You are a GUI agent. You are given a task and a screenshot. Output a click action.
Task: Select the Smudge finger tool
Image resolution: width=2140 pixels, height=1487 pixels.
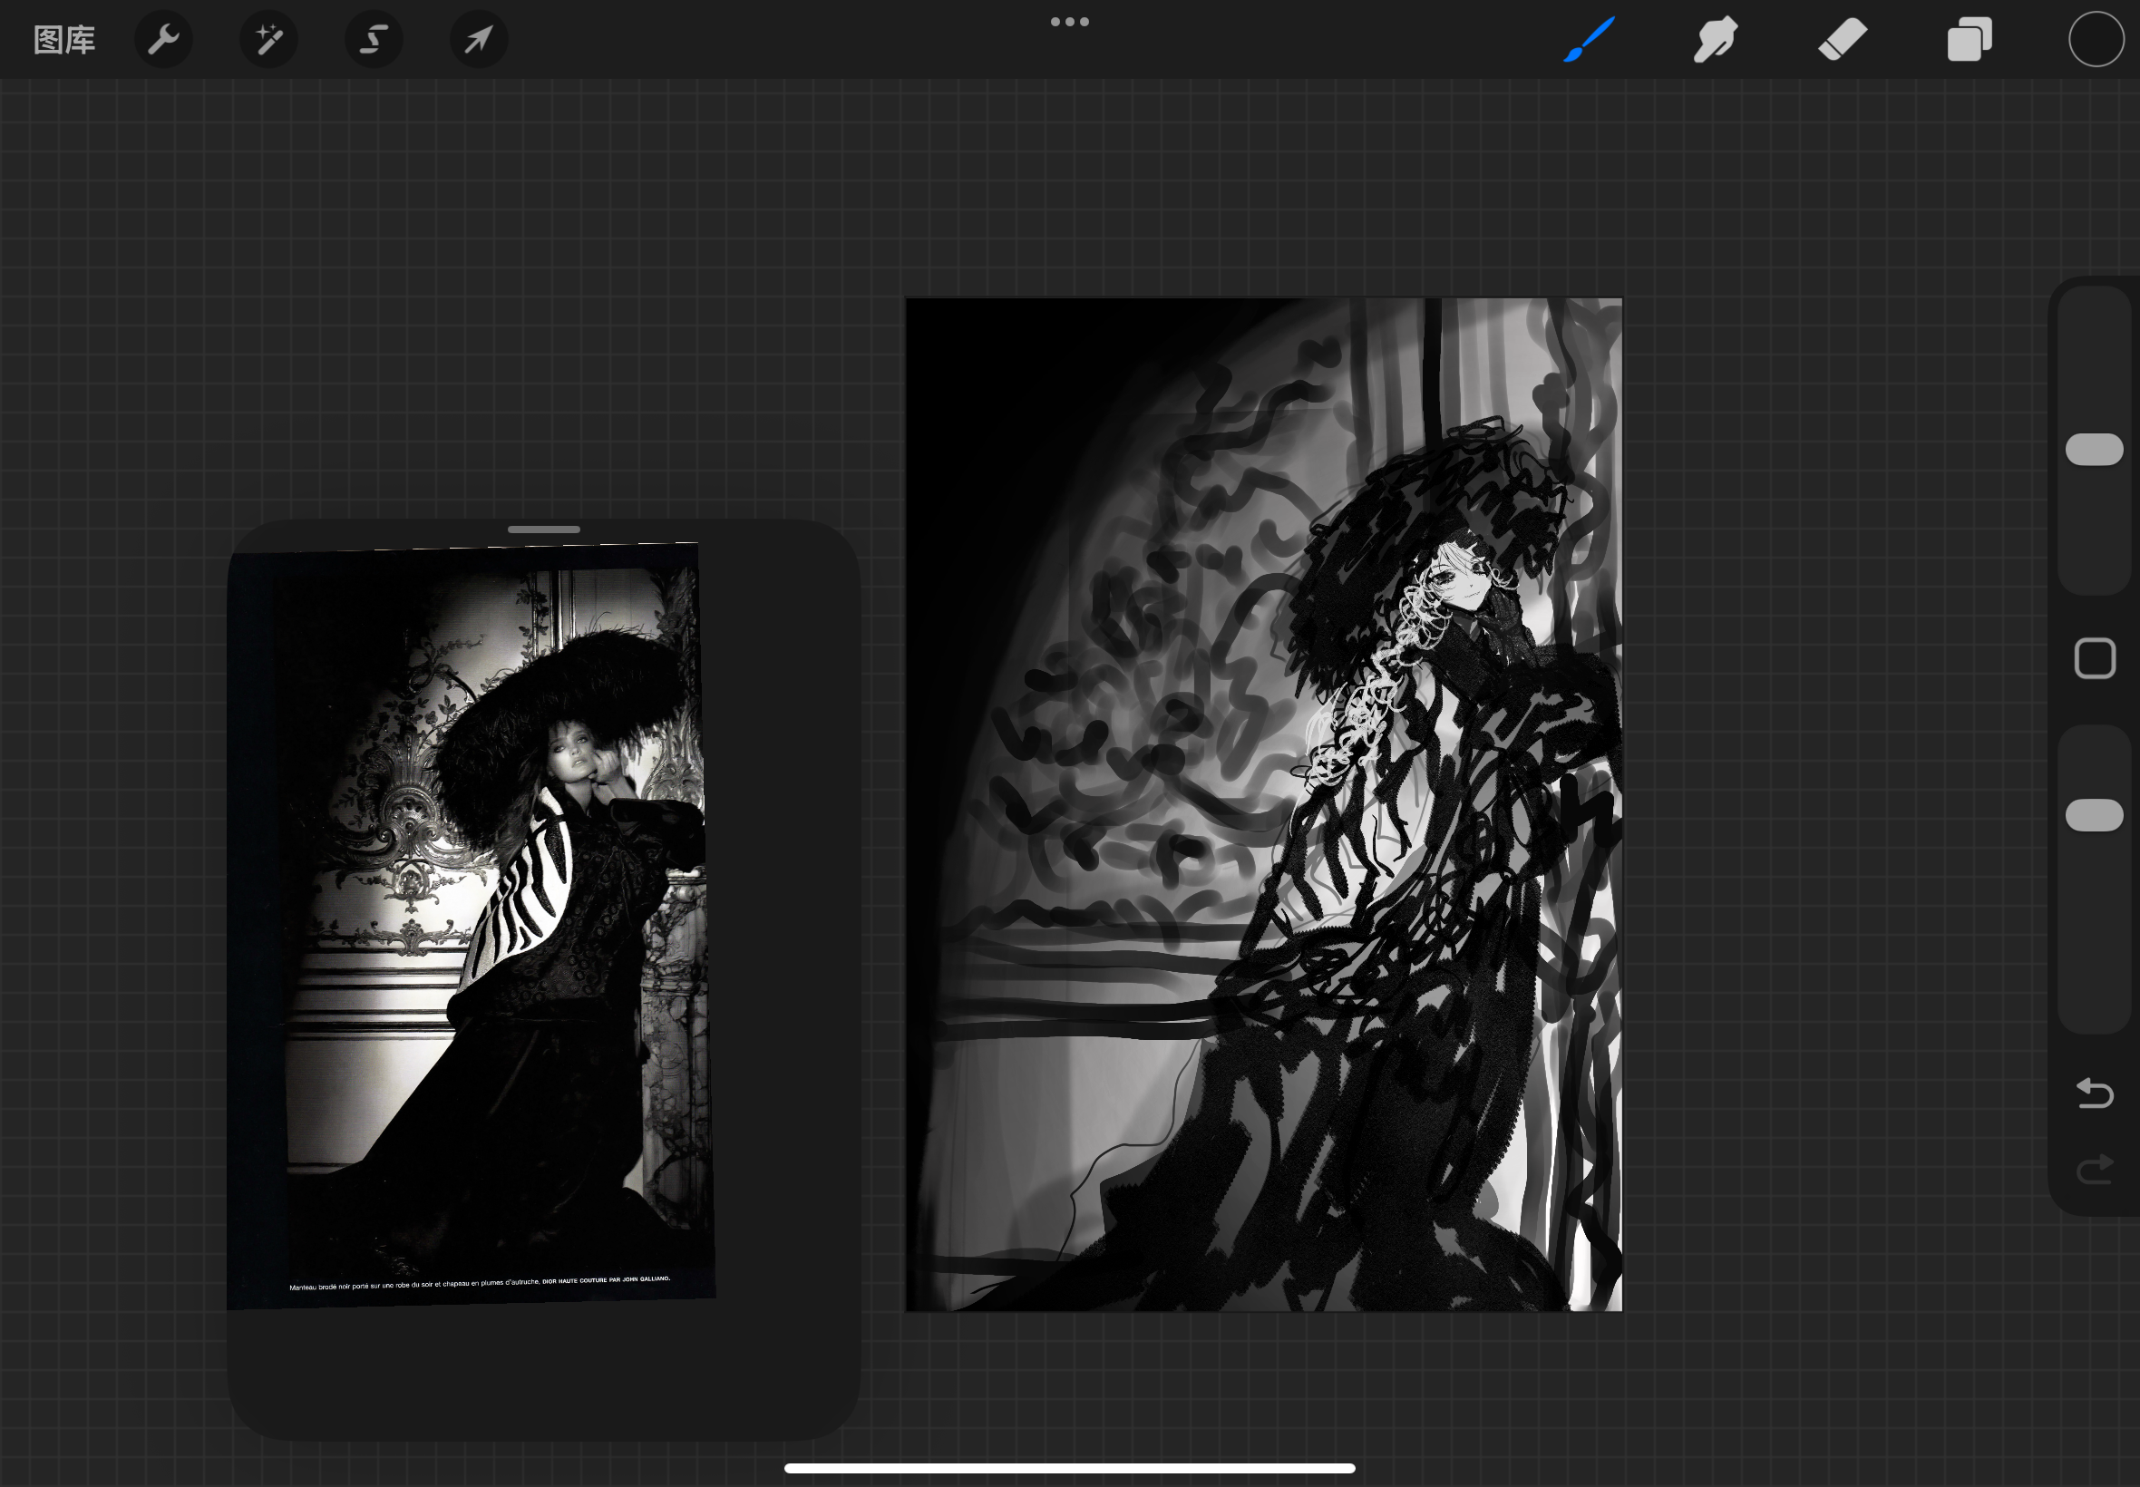coord(1715,40)
